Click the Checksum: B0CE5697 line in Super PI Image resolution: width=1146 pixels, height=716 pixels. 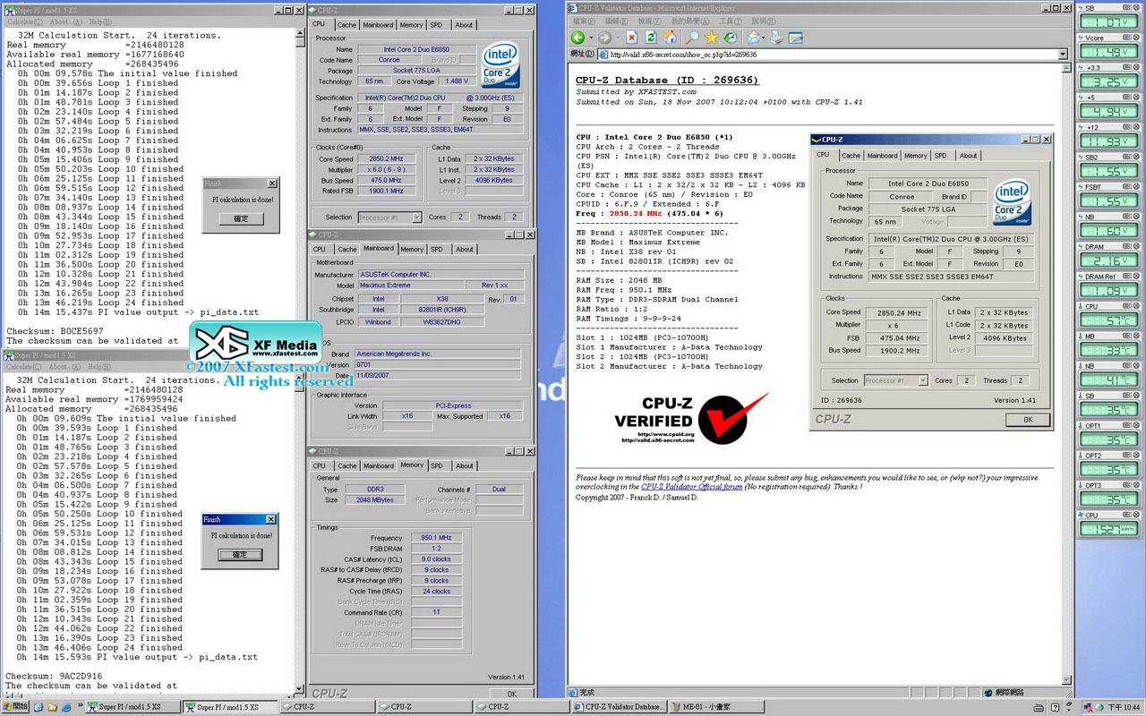pyautogui.click(x=55, y=330)
